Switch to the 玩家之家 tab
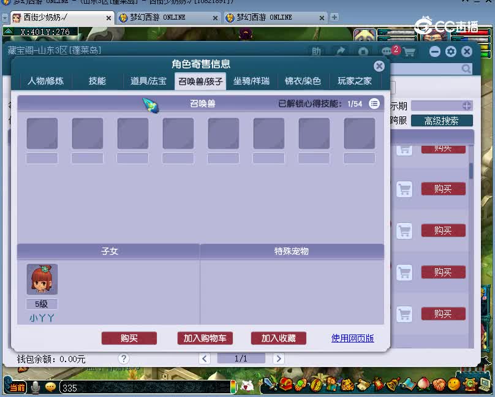This screenshot has width=495, height=397. pos(355,81)
